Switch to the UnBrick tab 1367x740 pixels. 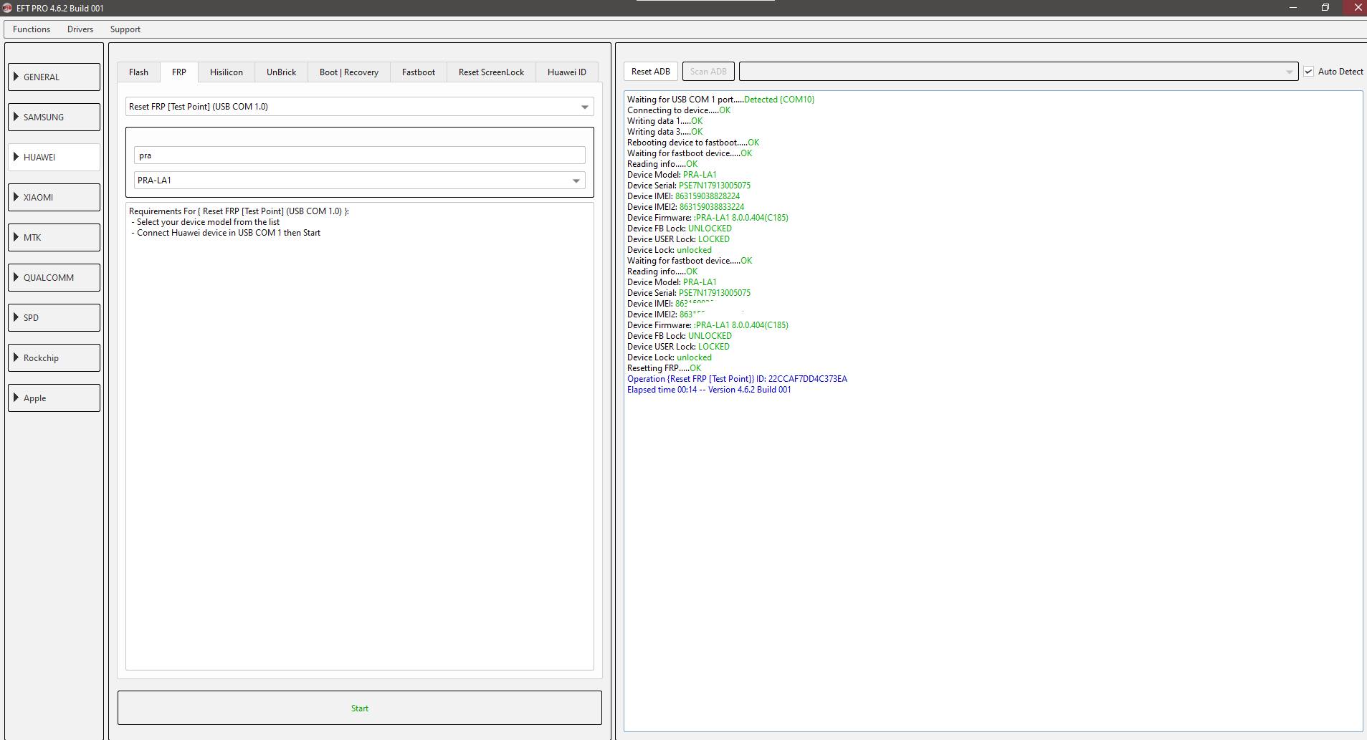pos(281,72)
